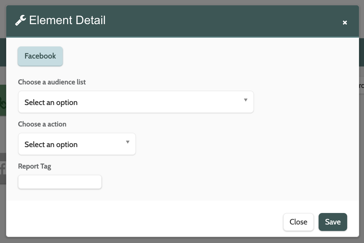Open the action 'Select an option' dropdown

[77, 144]
